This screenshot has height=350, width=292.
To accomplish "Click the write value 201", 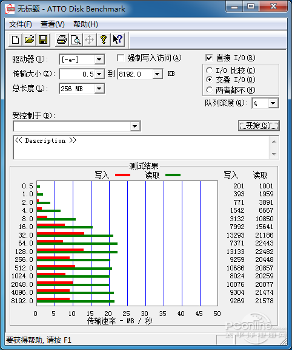I will pos(239,186).
